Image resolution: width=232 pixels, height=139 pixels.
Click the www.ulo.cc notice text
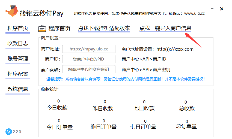pyautogui.click(x=139, y=13)
